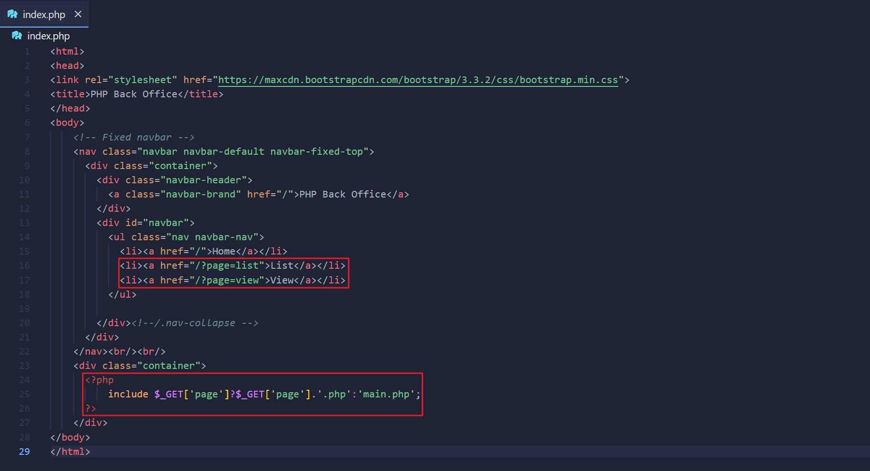870x471 pixels.
Task: Click line number 1 in the gutter
Action: coord(27,51)
